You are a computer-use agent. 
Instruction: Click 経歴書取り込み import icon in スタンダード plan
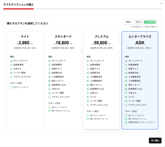coord(49,85)
